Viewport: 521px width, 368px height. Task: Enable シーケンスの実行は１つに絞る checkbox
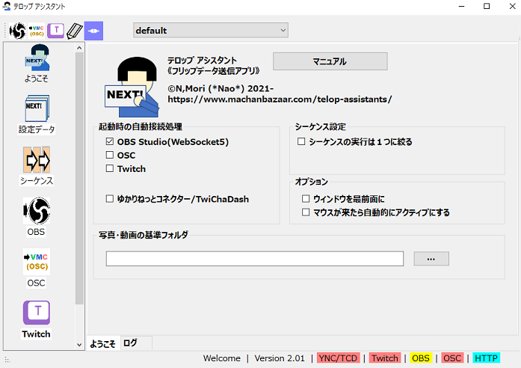click(x=301, y=141)
